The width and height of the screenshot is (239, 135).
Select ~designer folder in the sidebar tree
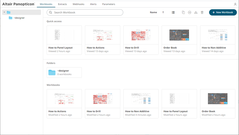19,18
